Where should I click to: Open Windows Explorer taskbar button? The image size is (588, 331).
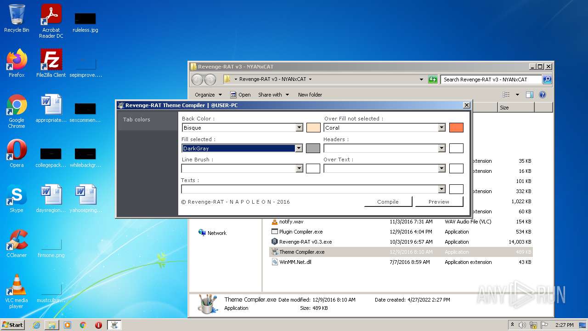[x=52, y=325]
